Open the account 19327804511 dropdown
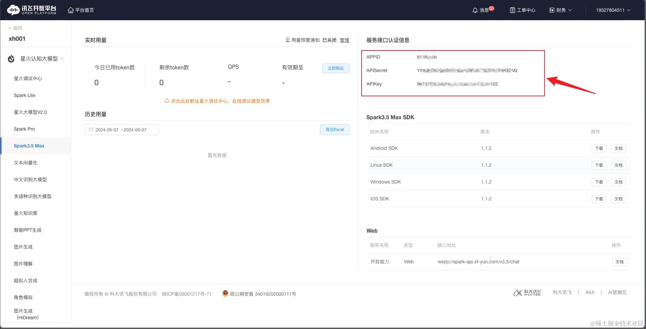 pos(613,10)
